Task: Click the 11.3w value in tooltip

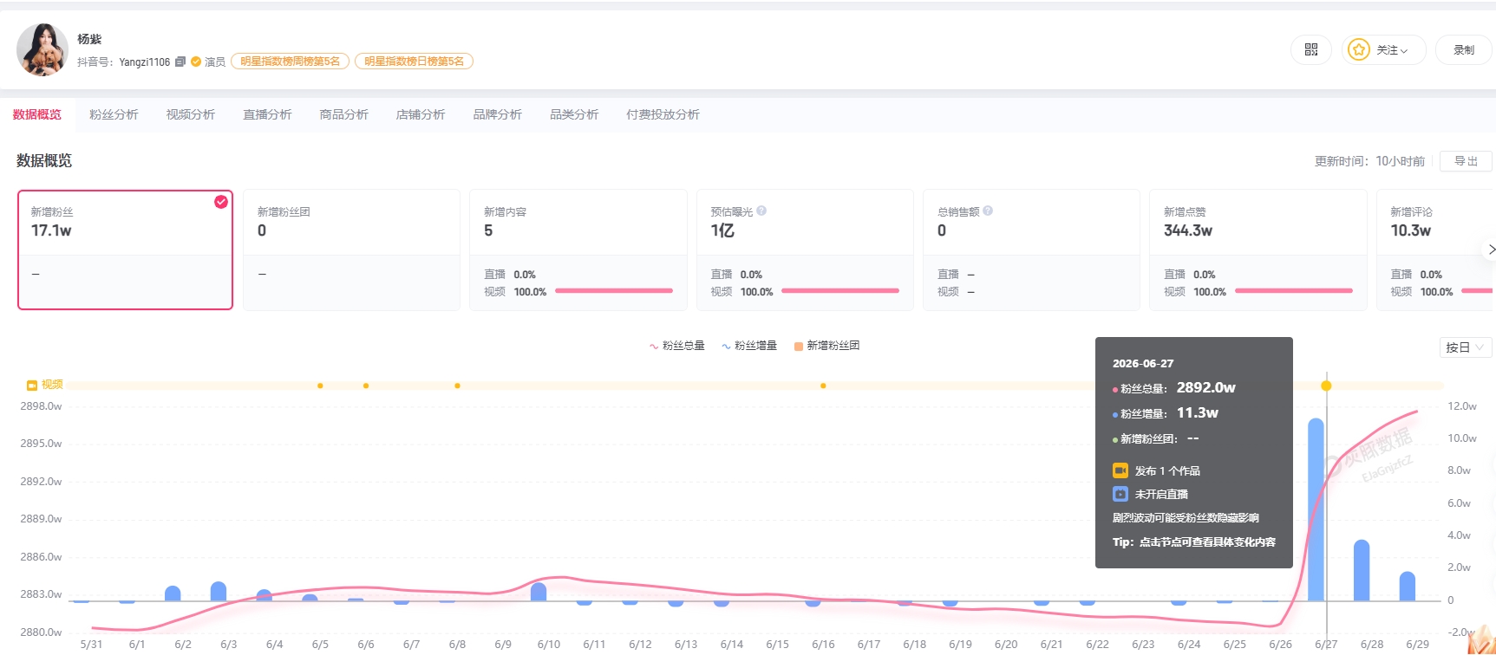Action: pyautogui.click(x=1198, y=412)
